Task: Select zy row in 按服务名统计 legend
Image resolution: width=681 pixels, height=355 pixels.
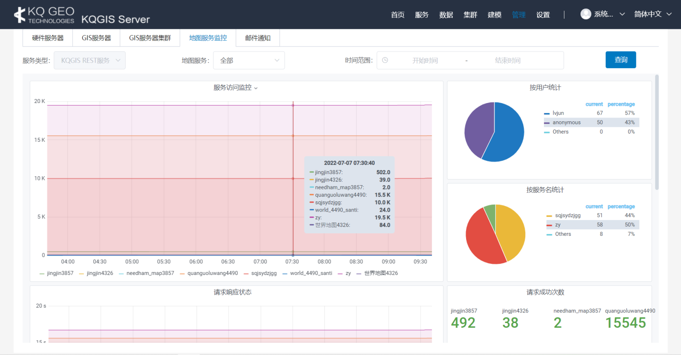Action: point(592,225)
